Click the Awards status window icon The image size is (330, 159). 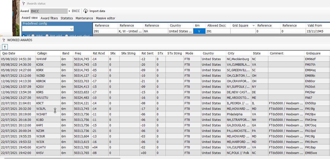point(24,4)
